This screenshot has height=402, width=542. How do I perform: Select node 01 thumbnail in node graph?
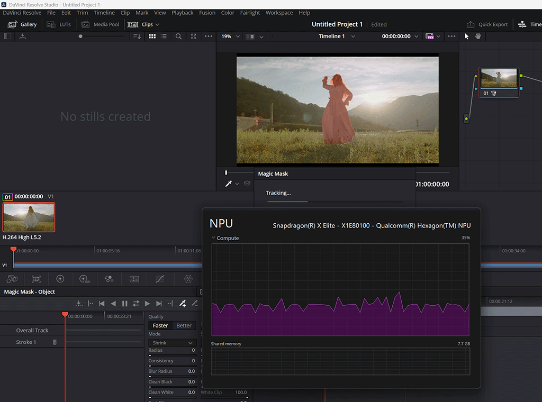499,78
